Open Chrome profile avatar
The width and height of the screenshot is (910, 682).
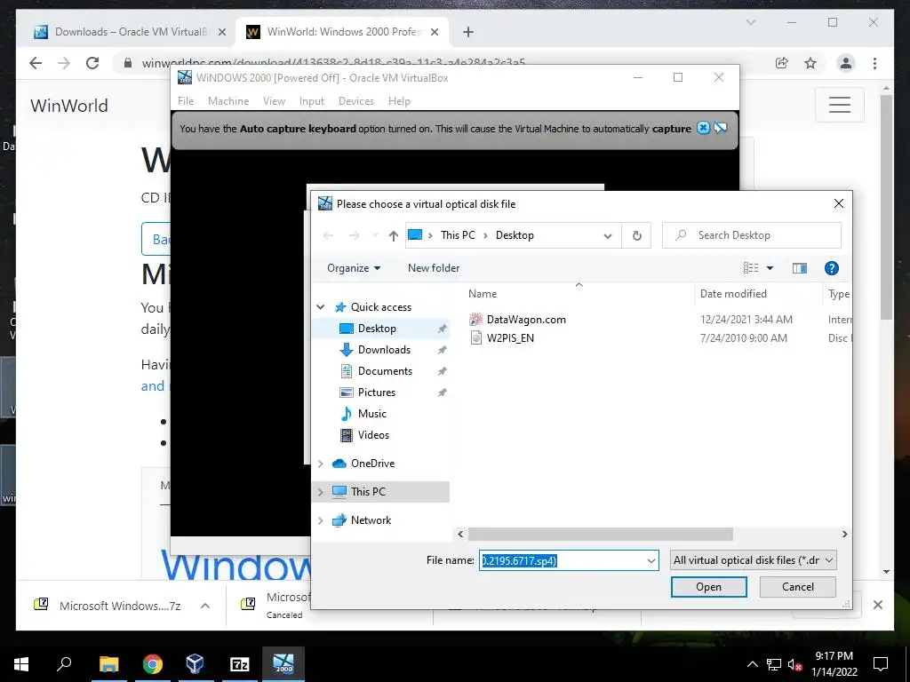(846, 63)
